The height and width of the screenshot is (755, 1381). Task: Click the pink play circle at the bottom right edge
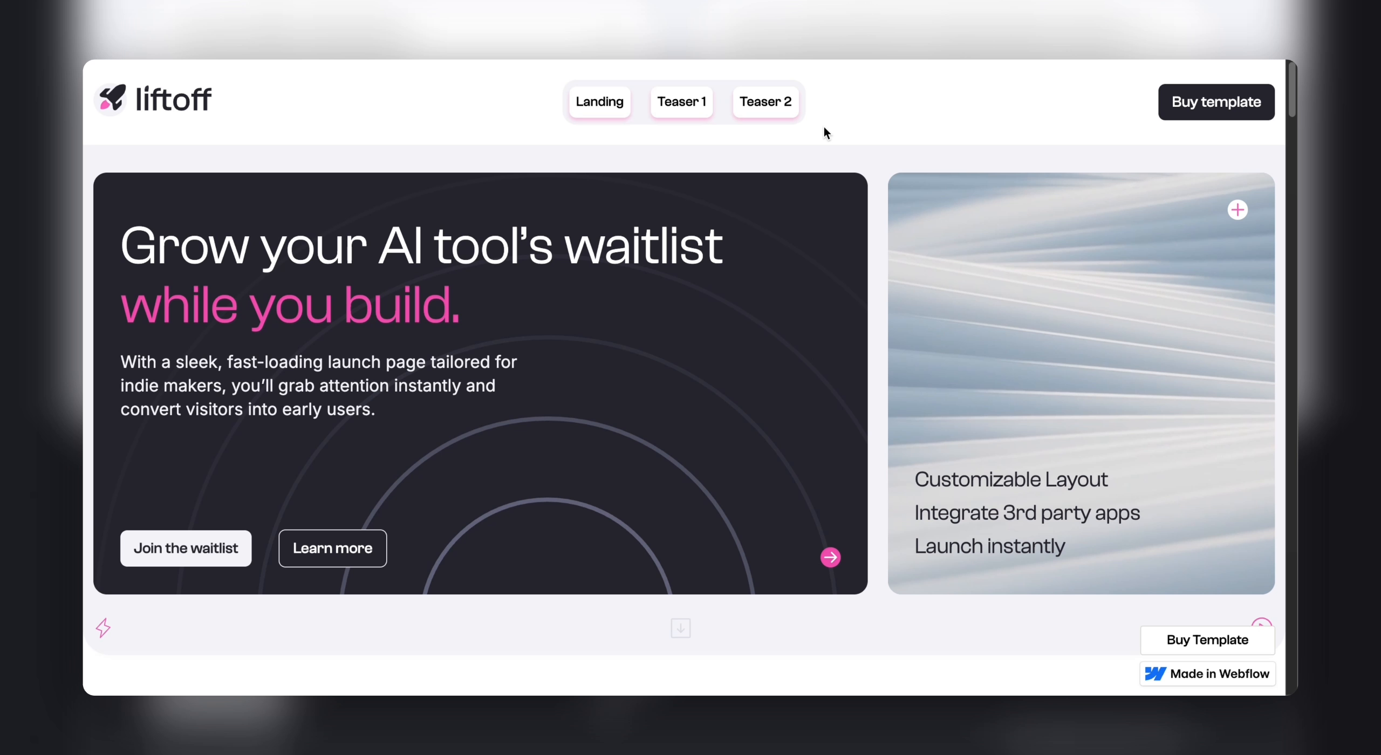click(1262, 621)
